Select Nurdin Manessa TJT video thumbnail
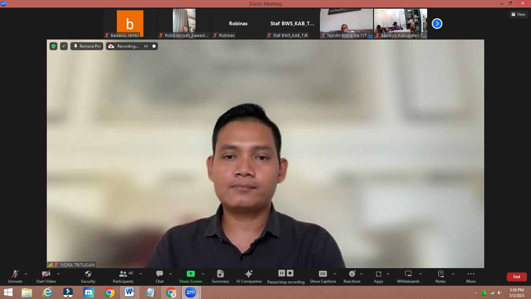Viewport: 531px width, 299px height. (346, 23)
